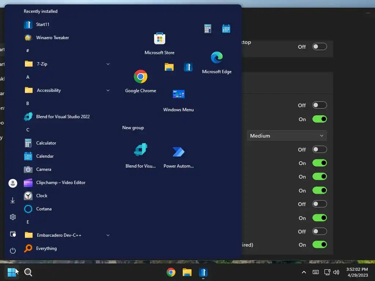Click the E letter header in app list

[x=28, y=222]
